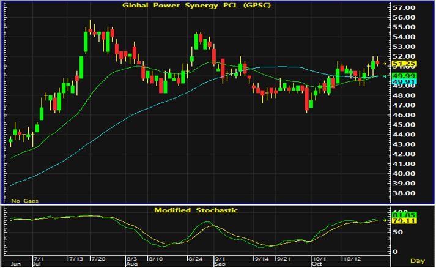Click the Sep month label
The height and width of the screenshot is (268, 436).
pyautogui.click(x=220, y=264)
